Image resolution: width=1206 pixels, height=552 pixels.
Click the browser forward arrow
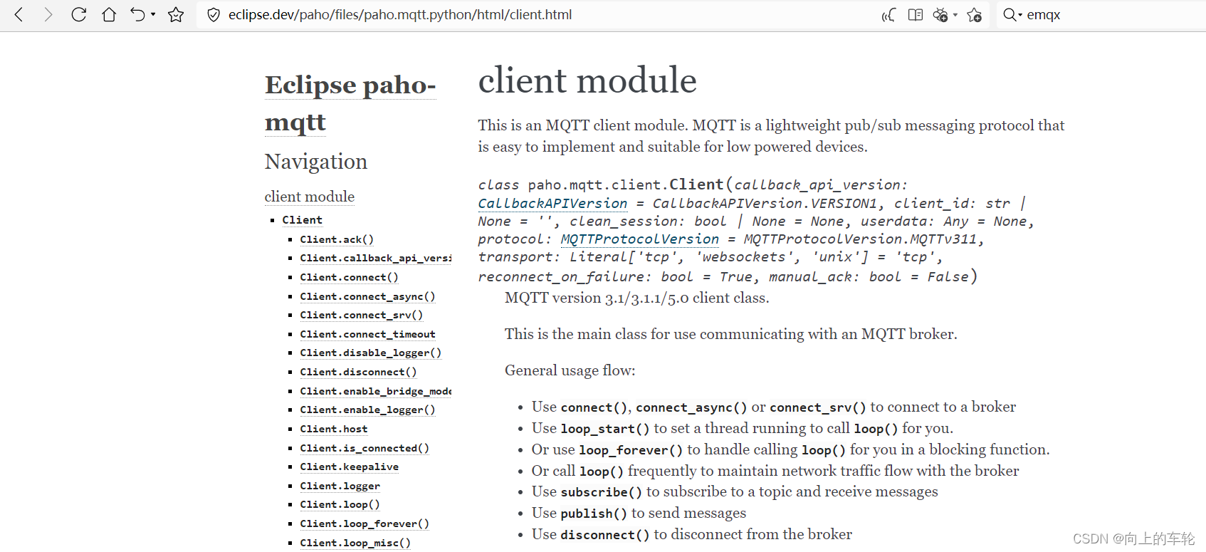(x=48, y=14)
